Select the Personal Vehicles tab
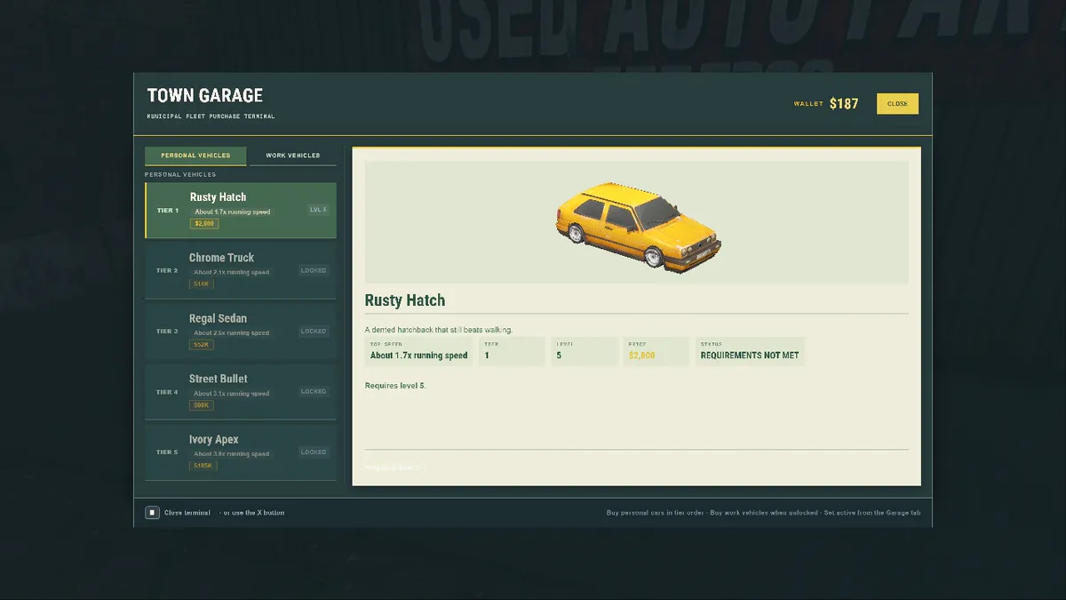This screenshot has width=1066, height=600. coord(195,156)
